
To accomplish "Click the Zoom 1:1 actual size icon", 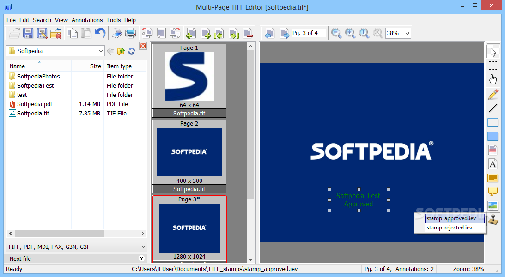I will click(x=364, y=33).
